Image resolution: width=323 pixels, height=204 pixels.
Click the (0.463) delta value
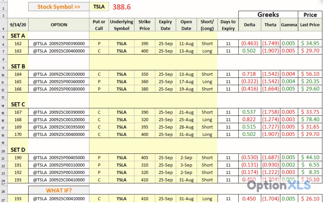(x=250, y=43)
